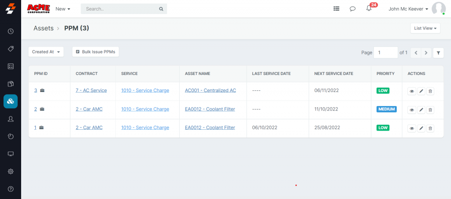Click the PPM ID column header

[41, 74]
